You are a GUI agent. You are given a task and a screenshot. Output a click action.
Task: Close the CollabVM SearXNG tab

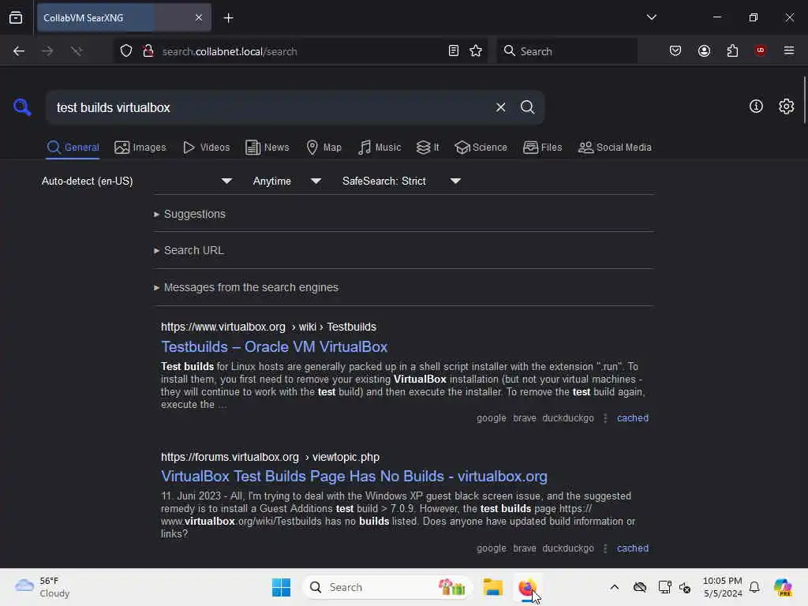(198, 18)
